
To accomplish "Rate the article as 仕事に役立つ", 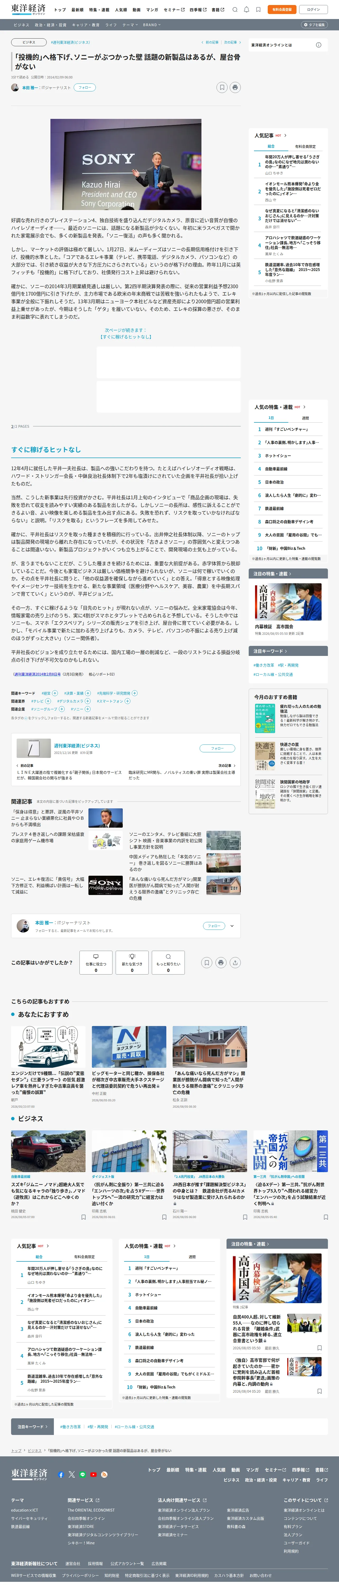I will point(96,963).
